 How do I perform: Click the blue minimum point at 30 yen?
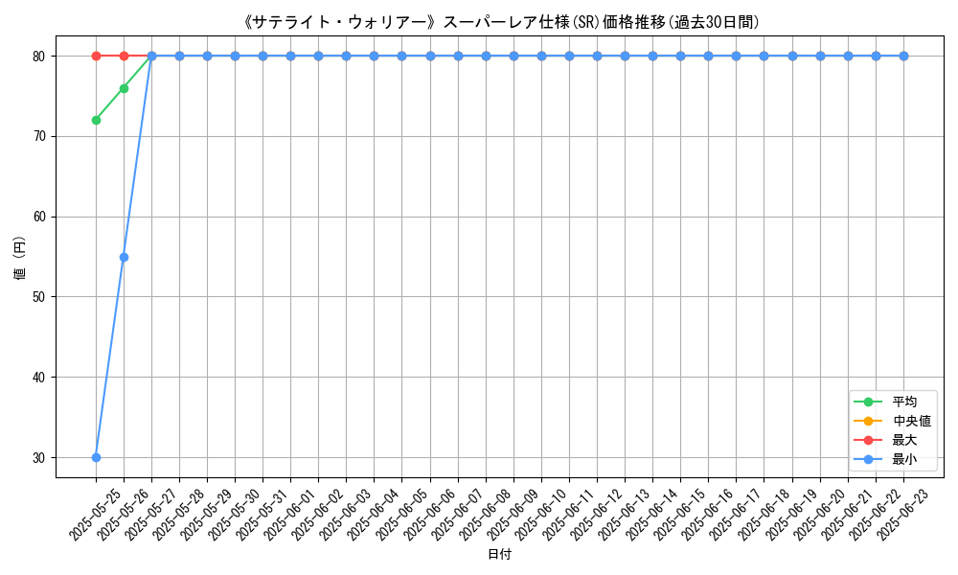click(x=96, y=458)
